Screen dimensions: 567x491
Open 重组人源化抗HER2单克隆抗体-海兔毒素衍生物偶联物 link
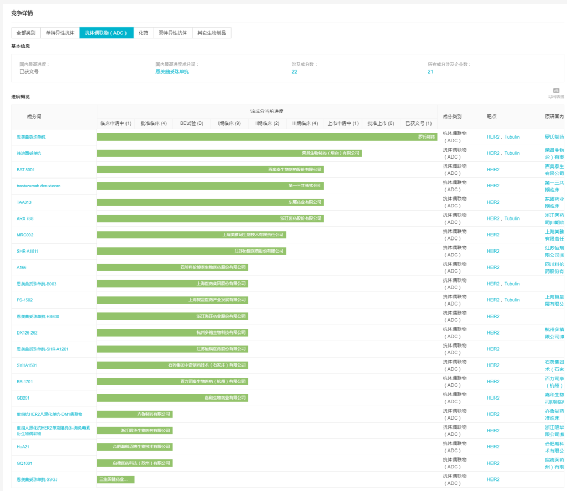point(54,431)
